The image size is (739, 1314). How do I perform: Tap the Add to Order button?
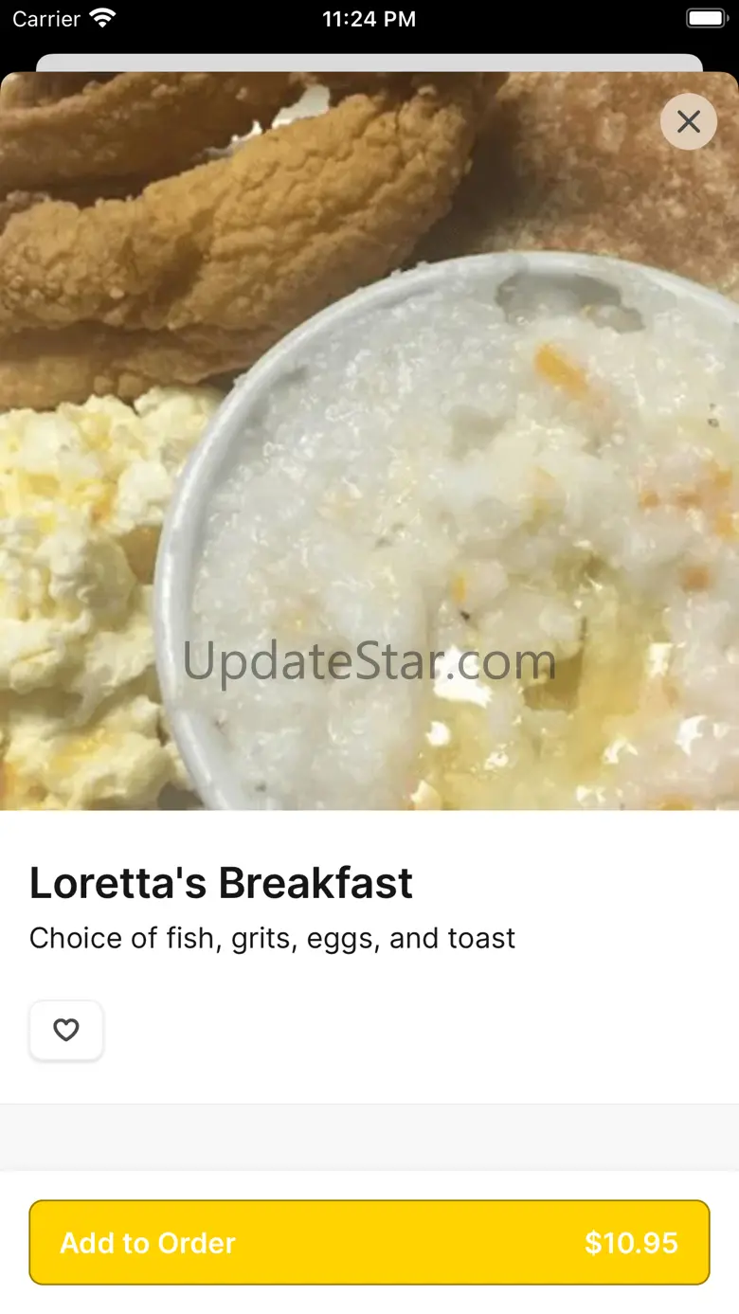[x=369, y=1242]
